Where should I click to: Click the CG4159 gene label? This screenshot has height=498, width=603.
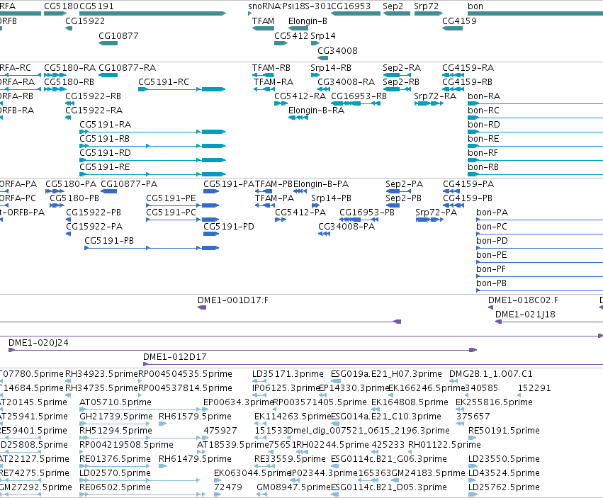pos(459,21)
